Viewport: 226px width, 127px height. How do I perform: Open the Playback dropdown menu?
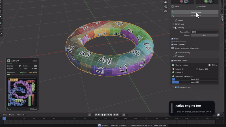pos(22,115)
